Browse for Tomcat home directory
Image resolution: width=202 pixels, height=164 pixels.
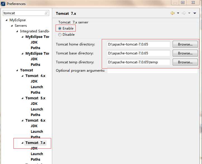(185, 44)
